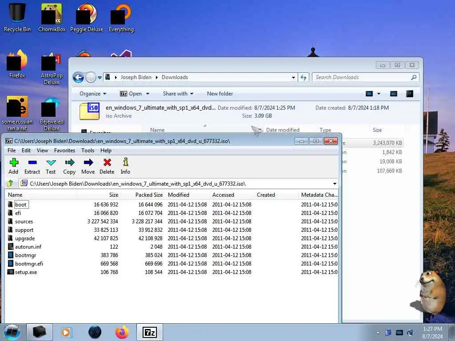
Task: Expand the Open button dropdown arrow
Action: (x=148, y=94)
